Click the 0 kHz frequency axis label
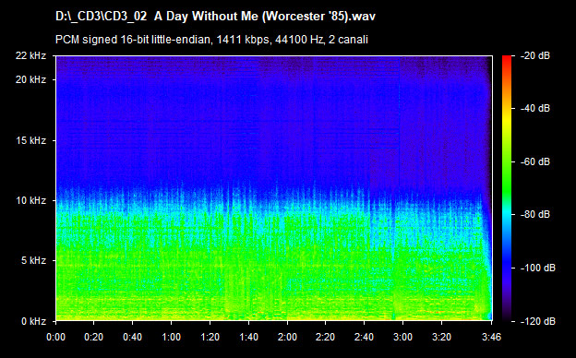576x358 pixels. 33,321
